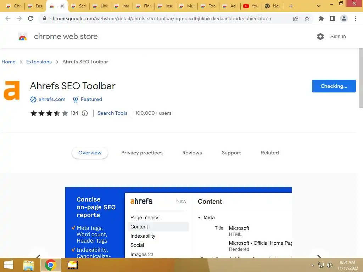Image resolution: width=363 pixels, height=272 pixels.
Task: Open Web Store settings gear
Action: tap(320, 36)
